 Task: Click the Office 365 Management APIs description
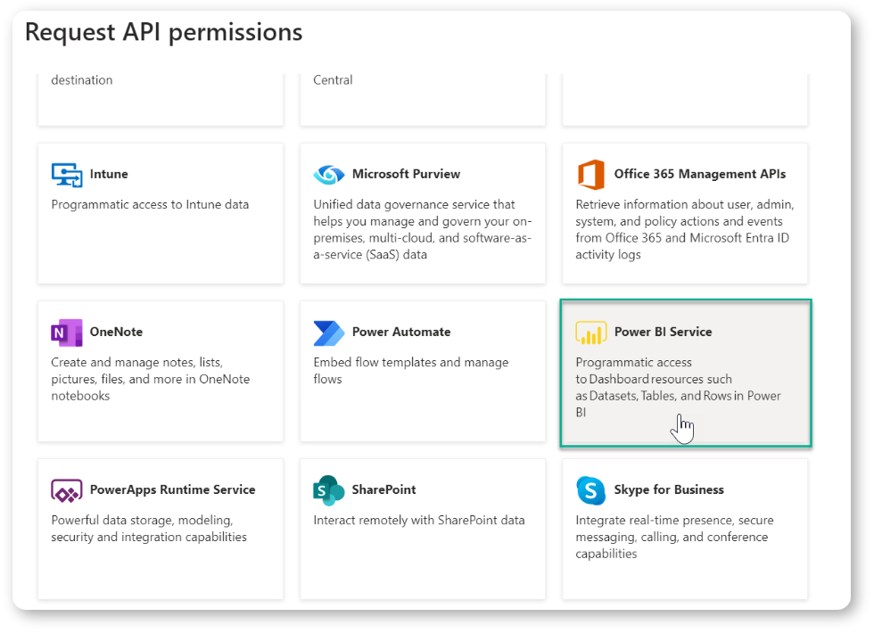pos(685,230)
